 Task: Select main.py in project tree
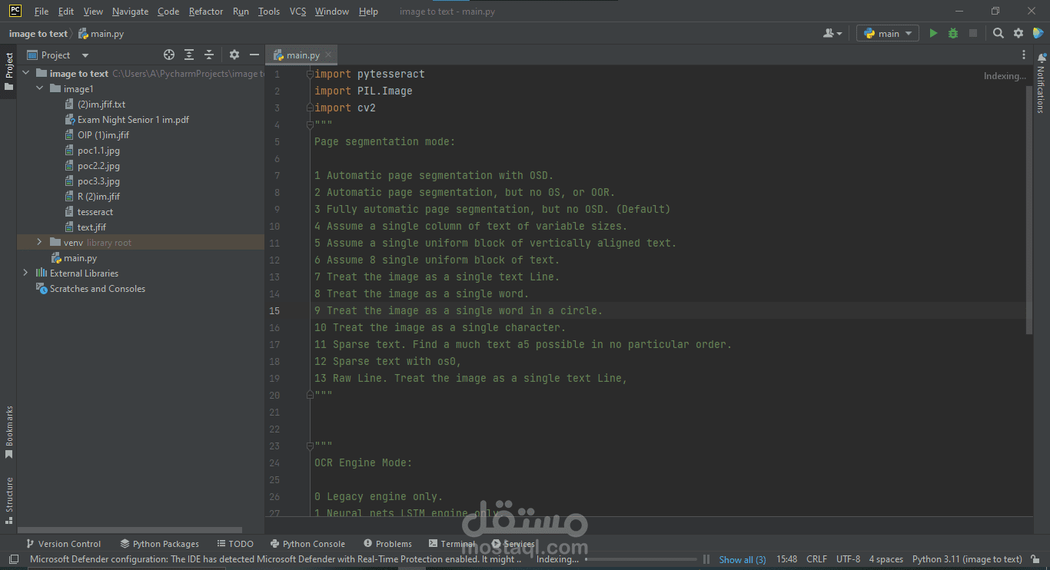point(74,258)
